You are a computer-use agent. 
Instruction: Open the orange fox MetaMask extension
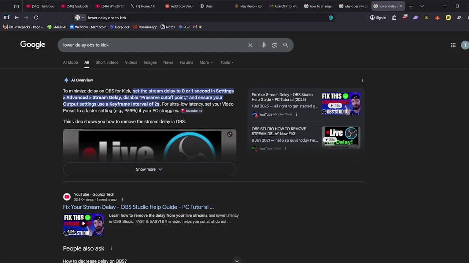click(x=437, y=18)
